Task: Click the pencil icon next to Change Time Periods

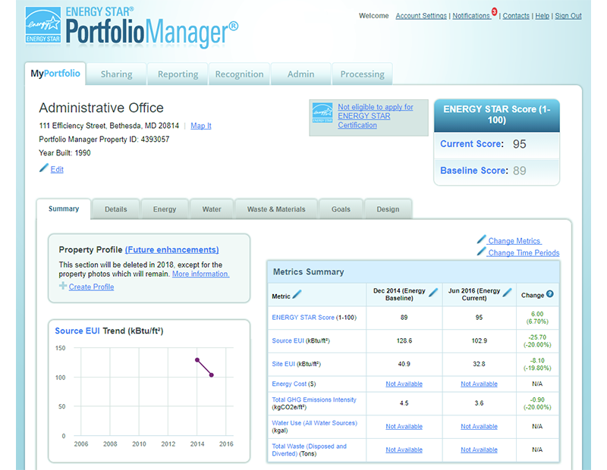Action: pos(481,252)
